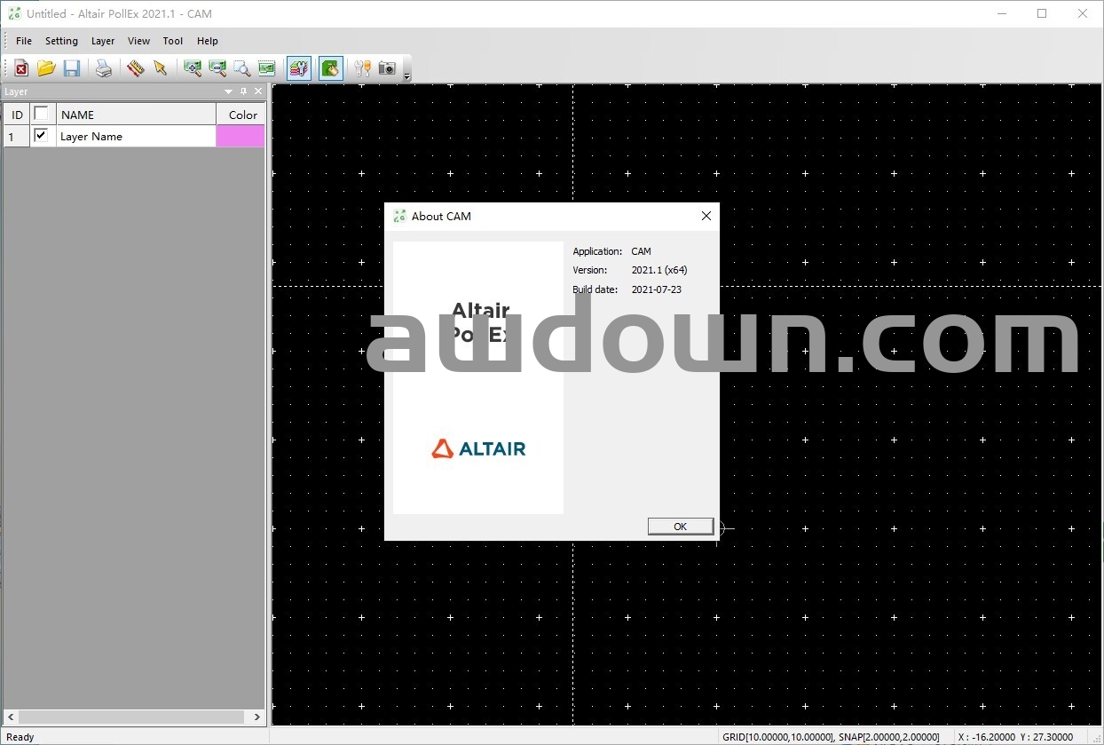
Task: Click the Zoom Out magnifier icon
Action: [x=217, y=68]
